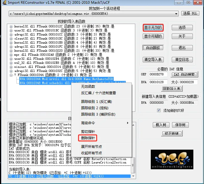Click 反汇编 / 十六进制查看 menu entry
204x184 pixels.
[98, 93]
